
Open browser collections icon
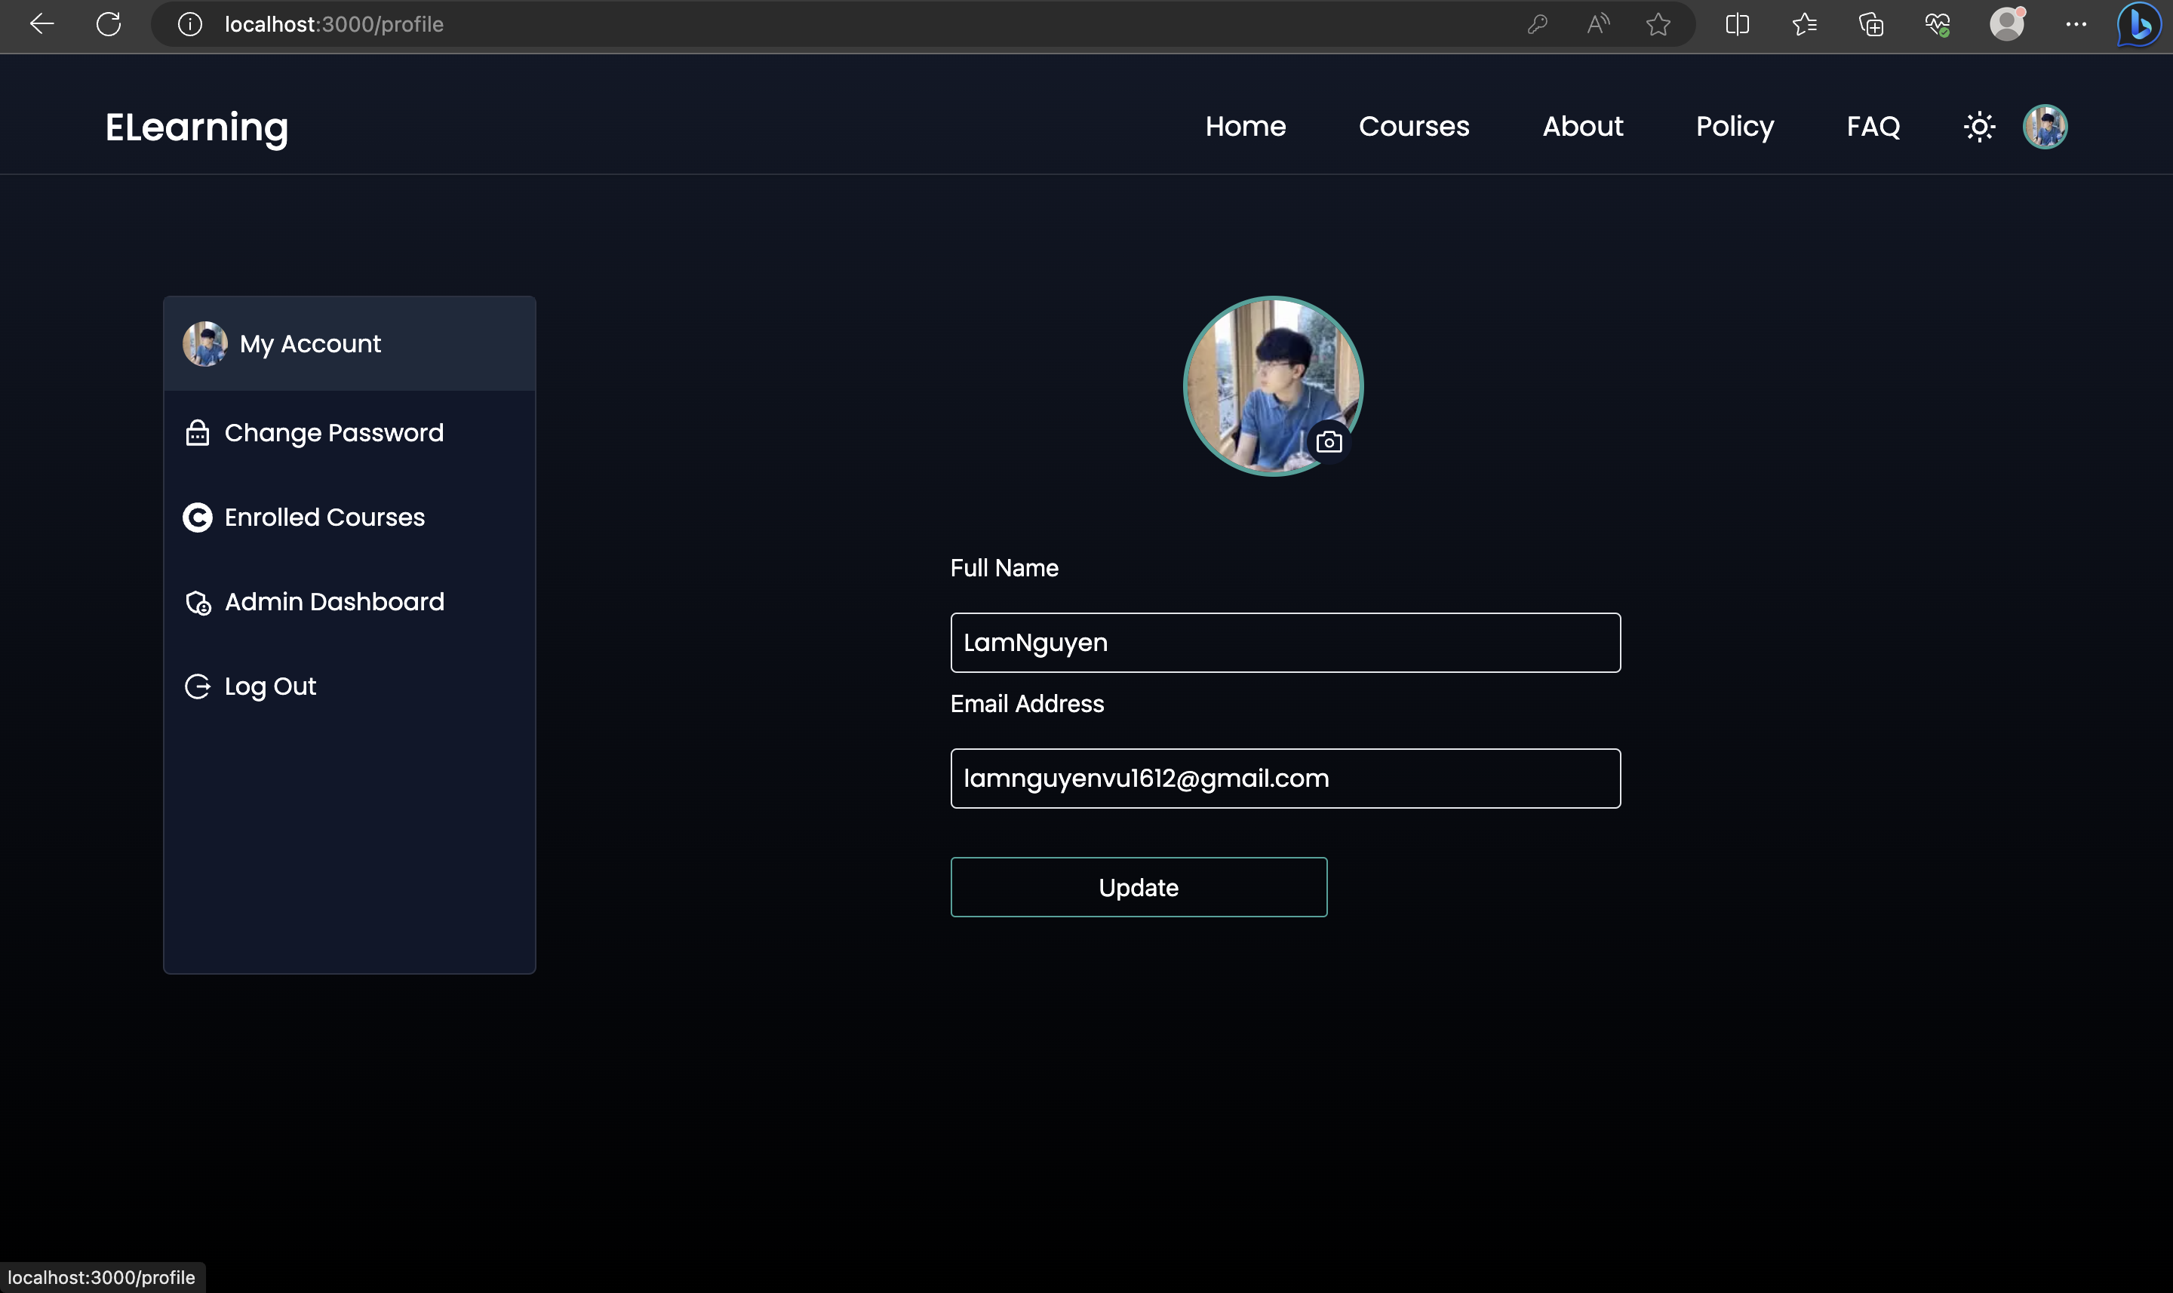pyautogui.click(x=1870, y=24)
